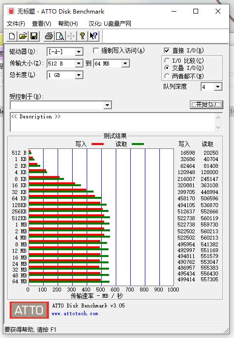Select the 两者都不(N) radio button
This screenshot has width=234, height=338.
167,76
